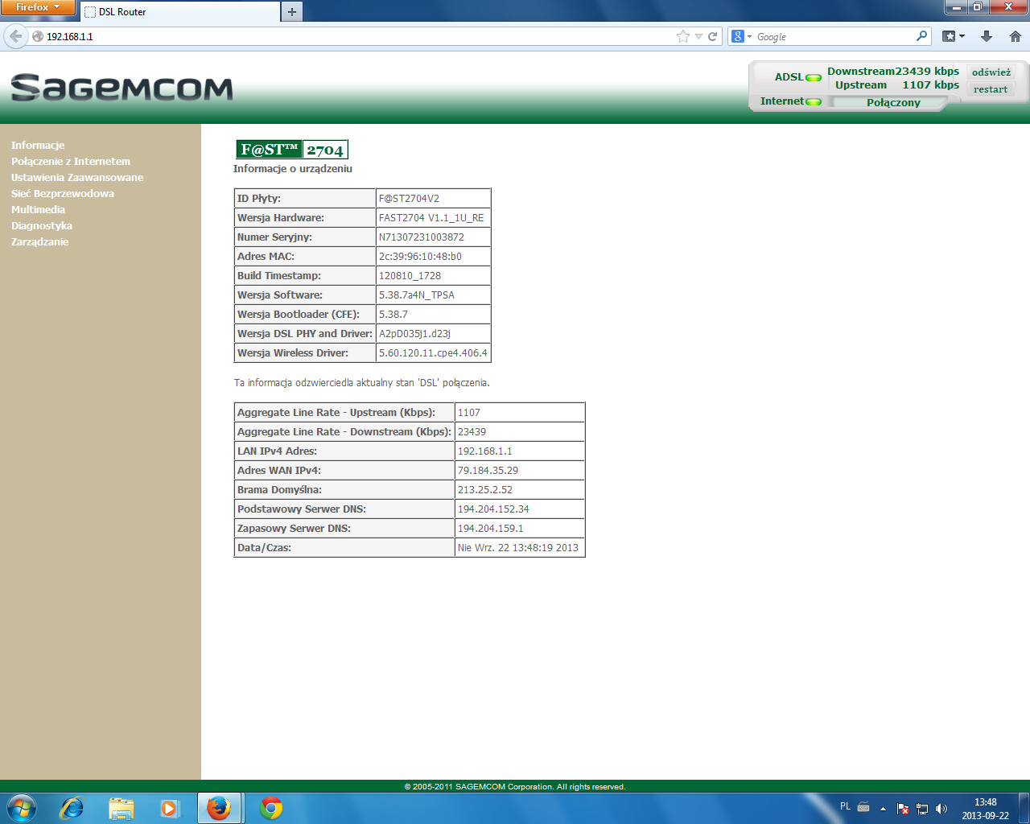Open the URL history dropdown arrow
This screenshot has height=824, width=1030.
pos(698,36)
